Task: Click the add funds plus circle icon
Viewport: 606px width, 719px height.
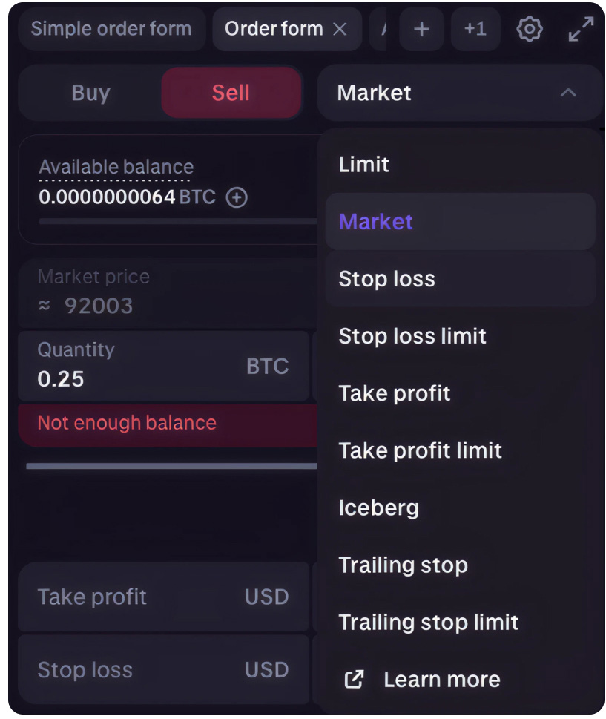Action: click(x=237, y=197)
